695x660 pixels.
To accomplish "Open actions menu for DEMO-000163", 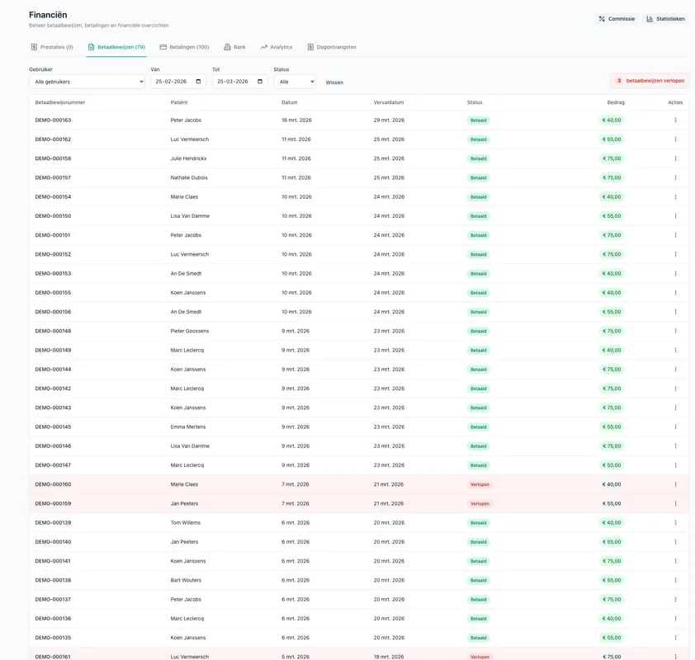I will coord(675,120).
